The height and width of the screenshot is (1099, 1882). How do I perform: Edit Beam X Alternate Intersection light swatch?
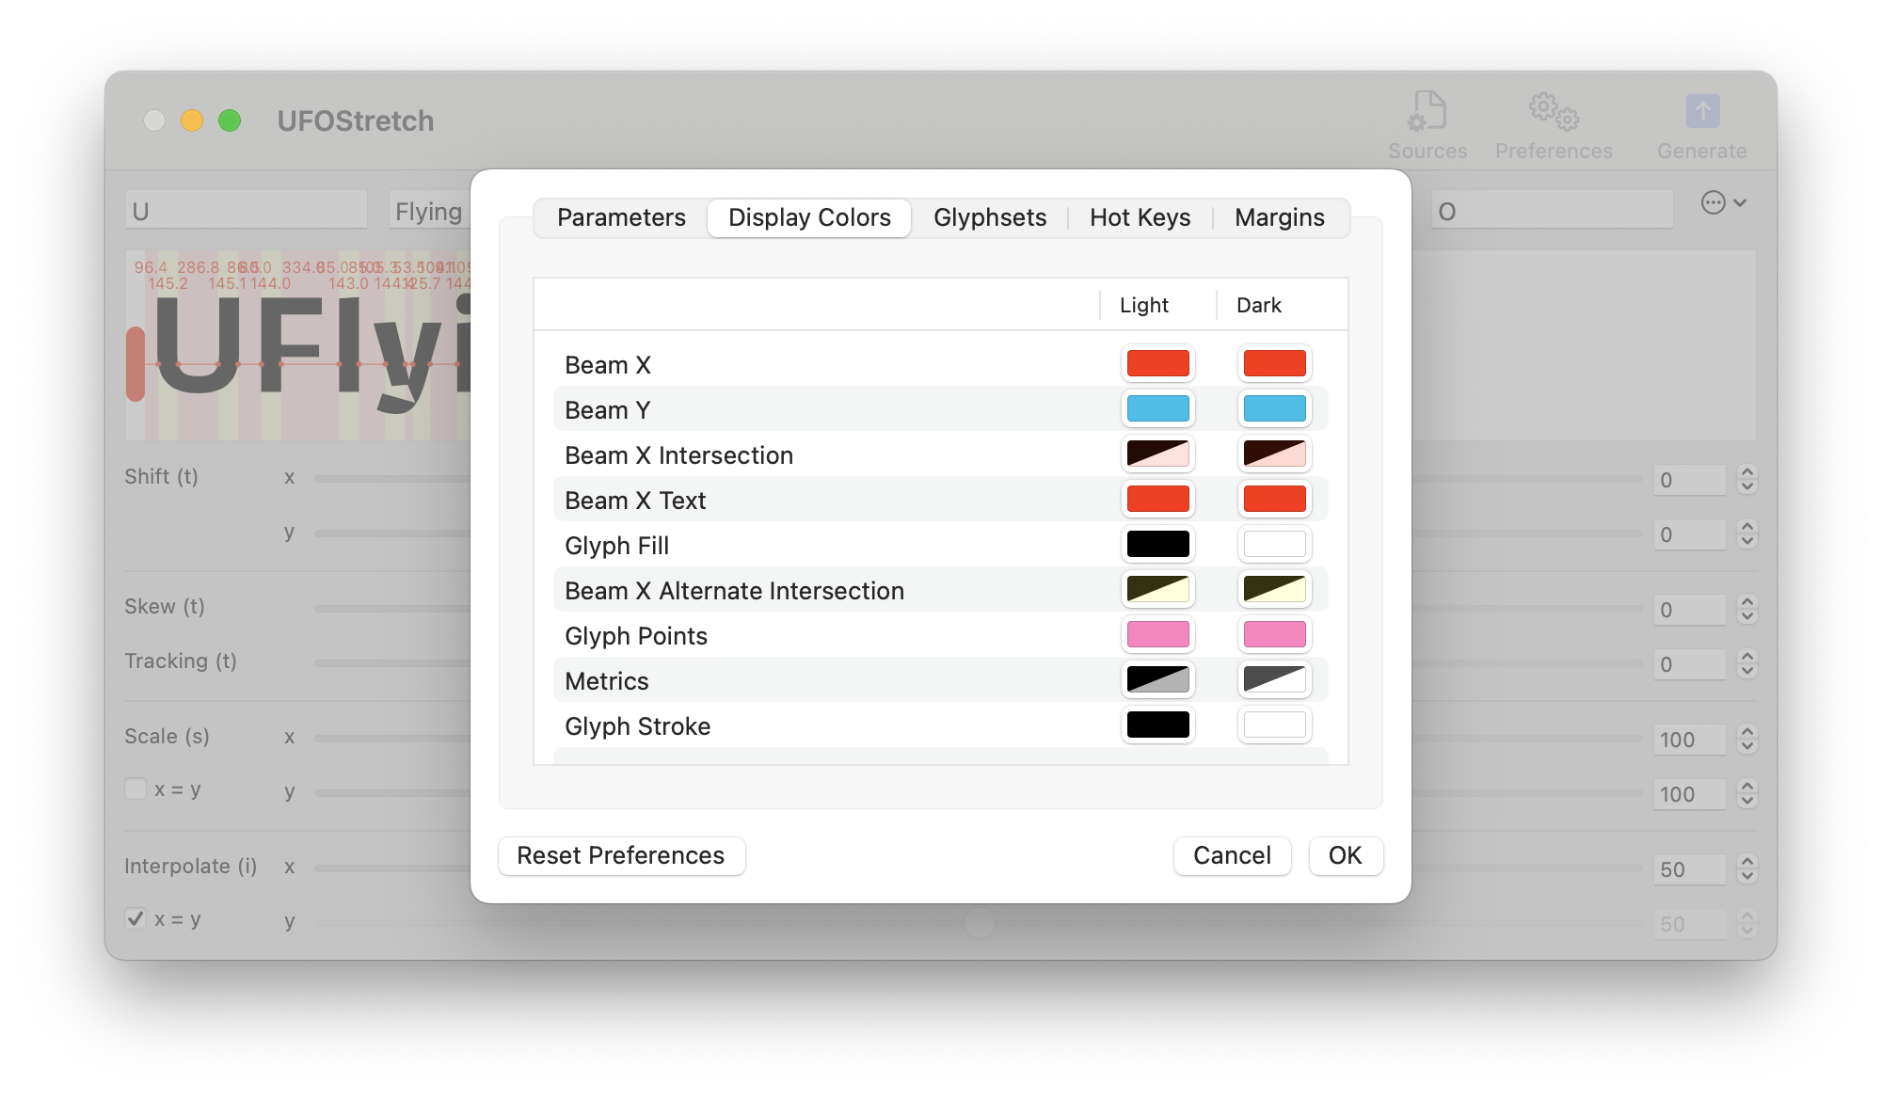coord(1158,589)
